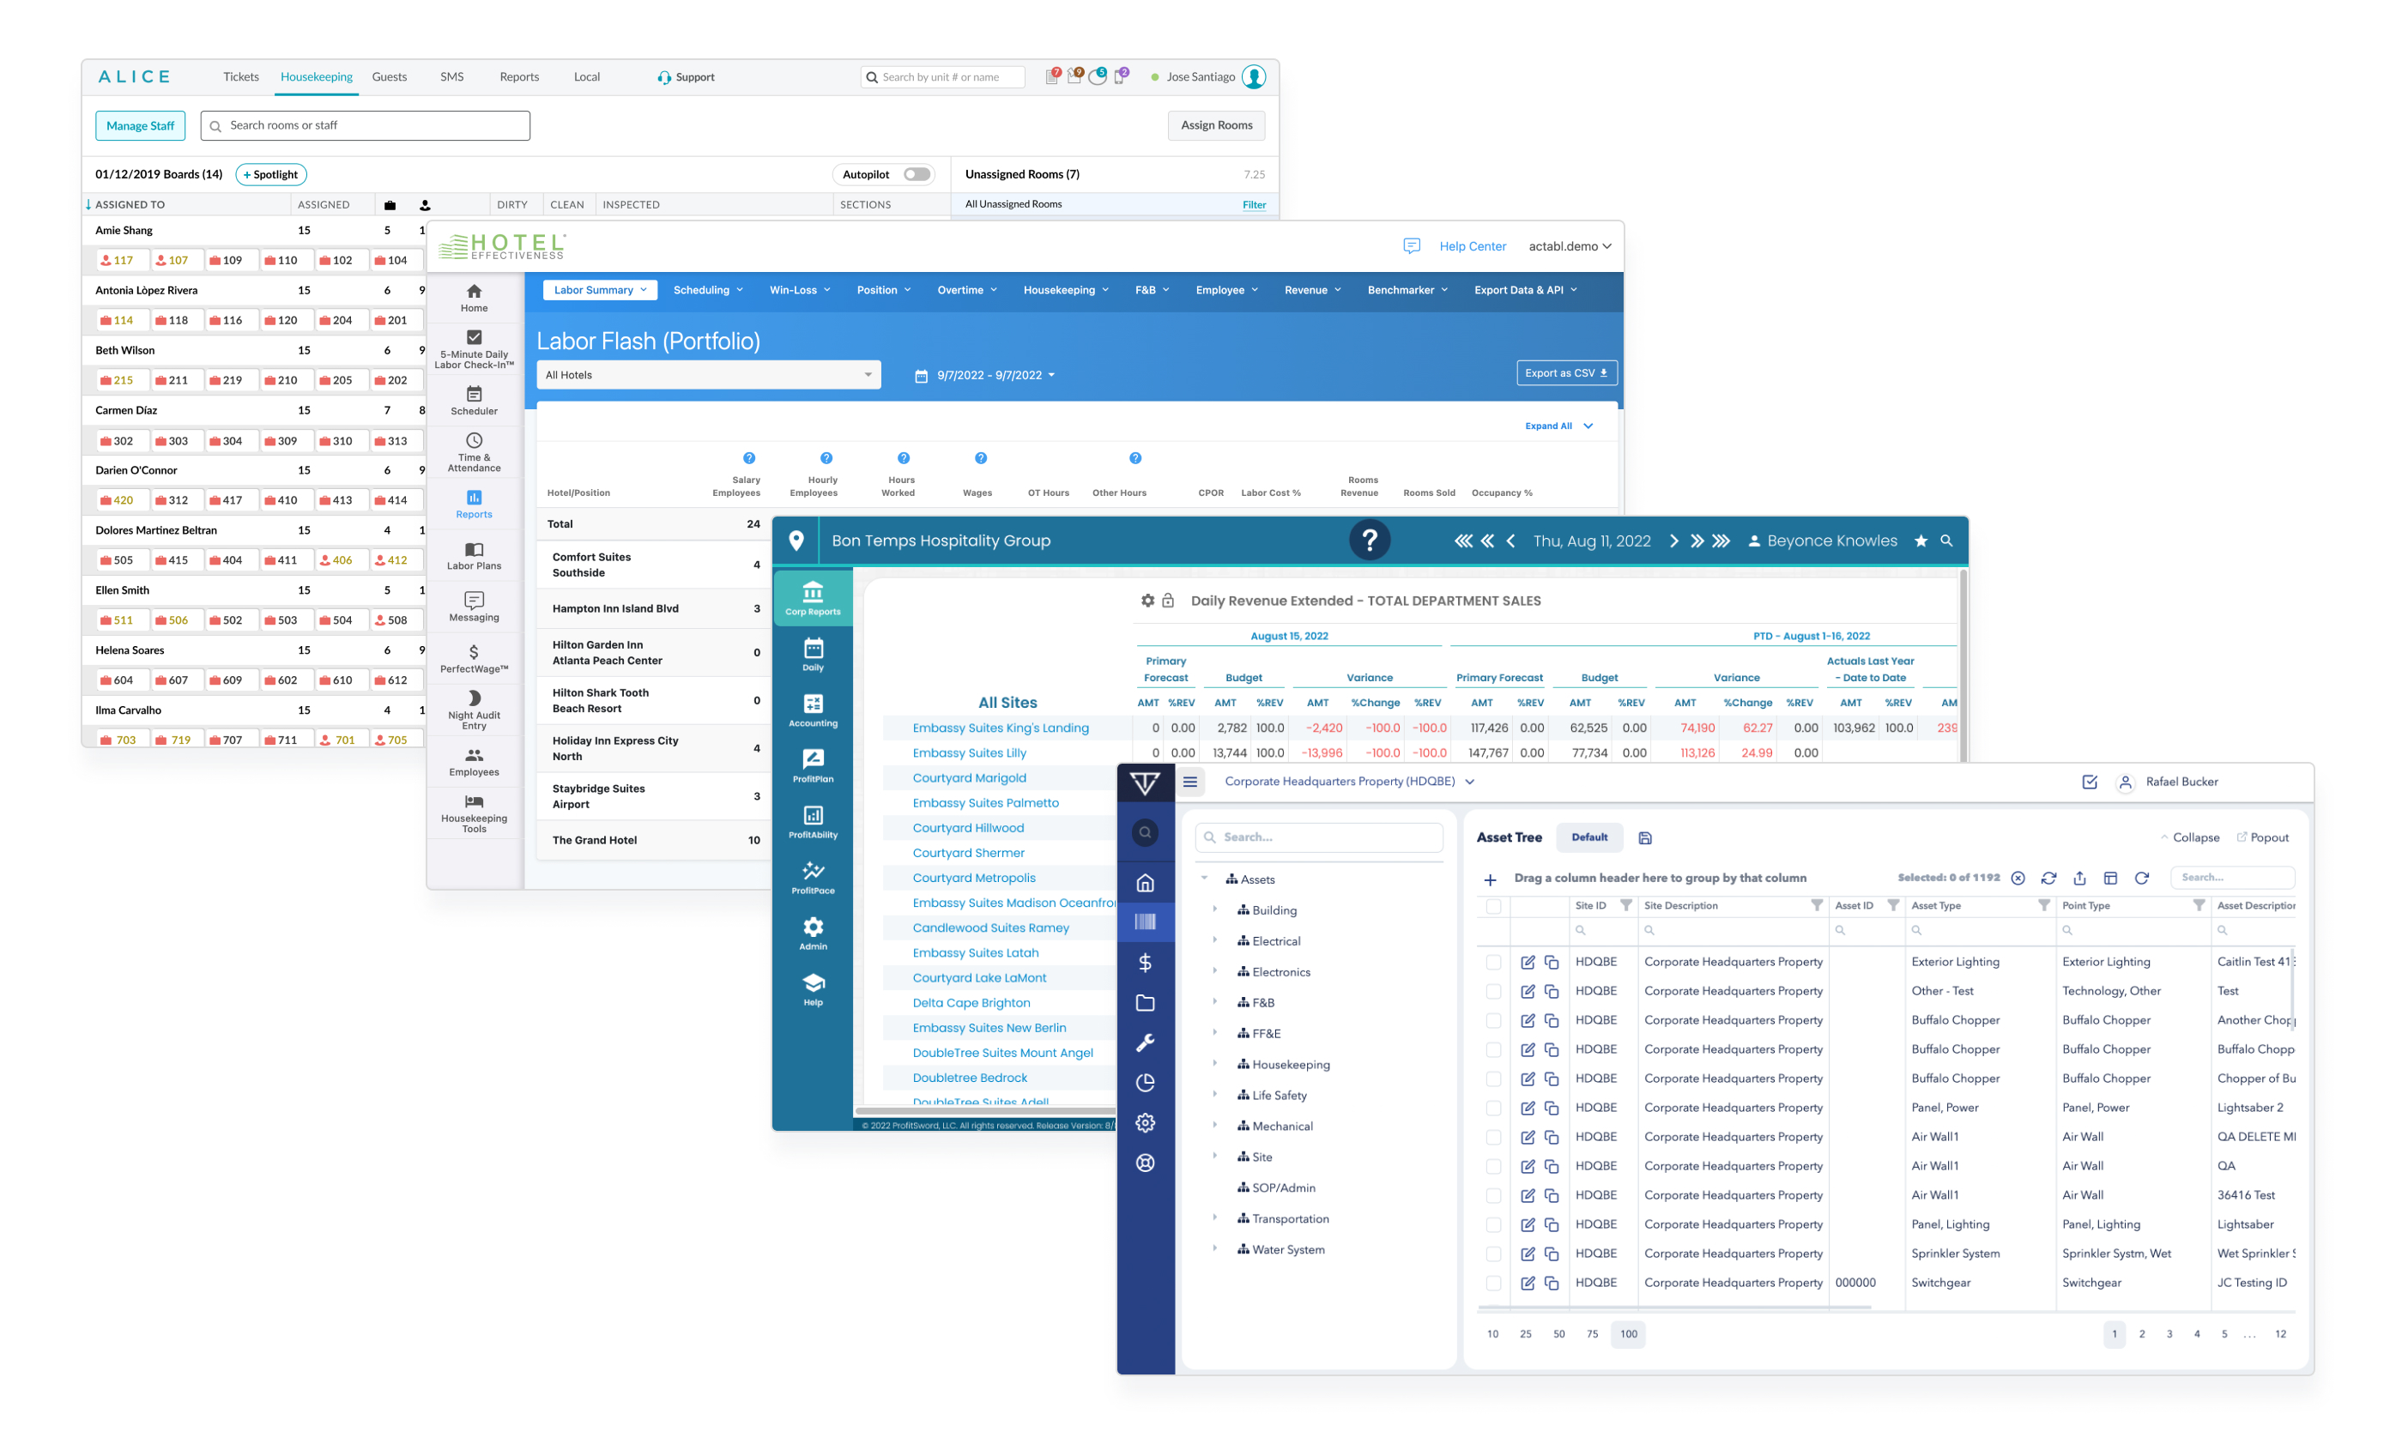The image size is (2396, 1450).
Task: Switch to the Guests tab in ALICE
Action: pos(389,77)
